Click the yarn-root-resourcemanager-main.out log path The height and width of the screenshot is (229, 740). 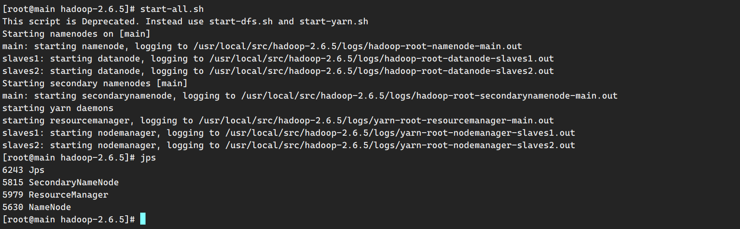tap(376, 120)
